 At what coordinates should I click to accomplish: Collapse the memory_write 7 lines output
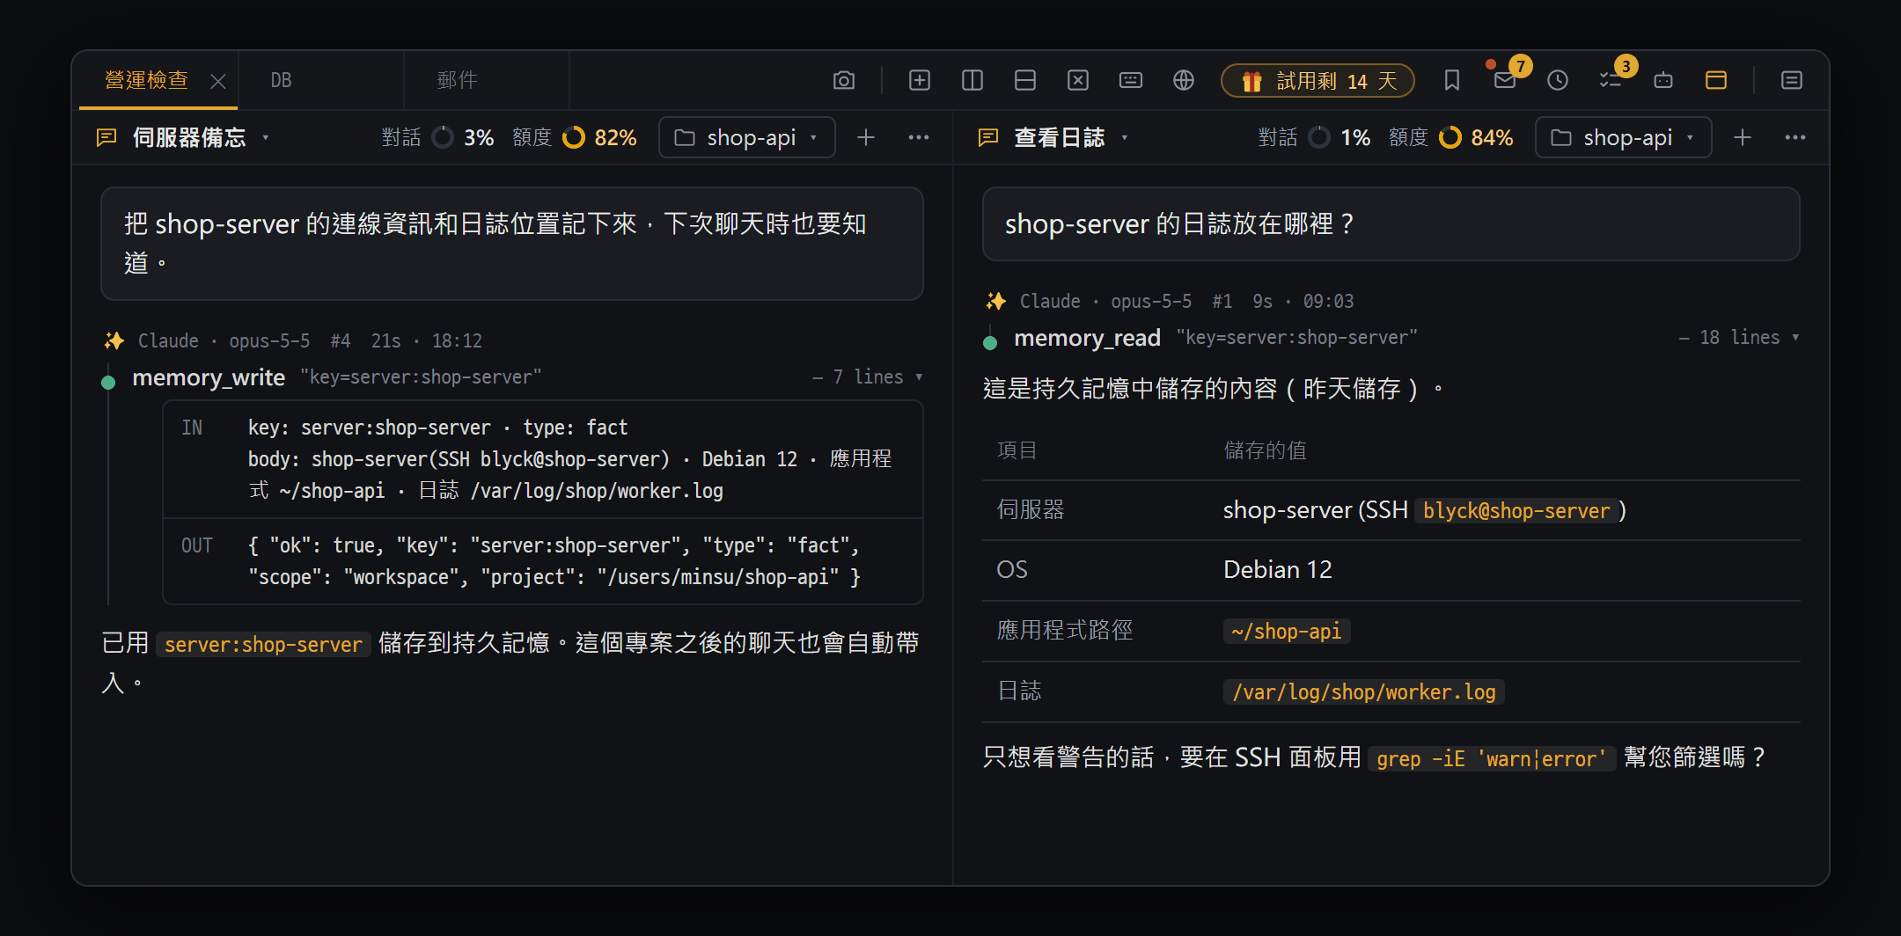(867, 377)
